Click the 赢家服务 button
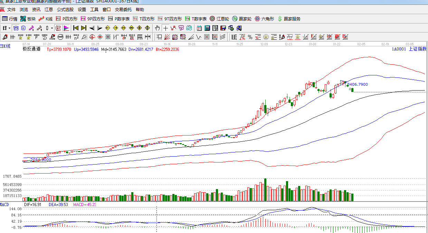This screenshot has width=428, height=233. click(289, 19)
